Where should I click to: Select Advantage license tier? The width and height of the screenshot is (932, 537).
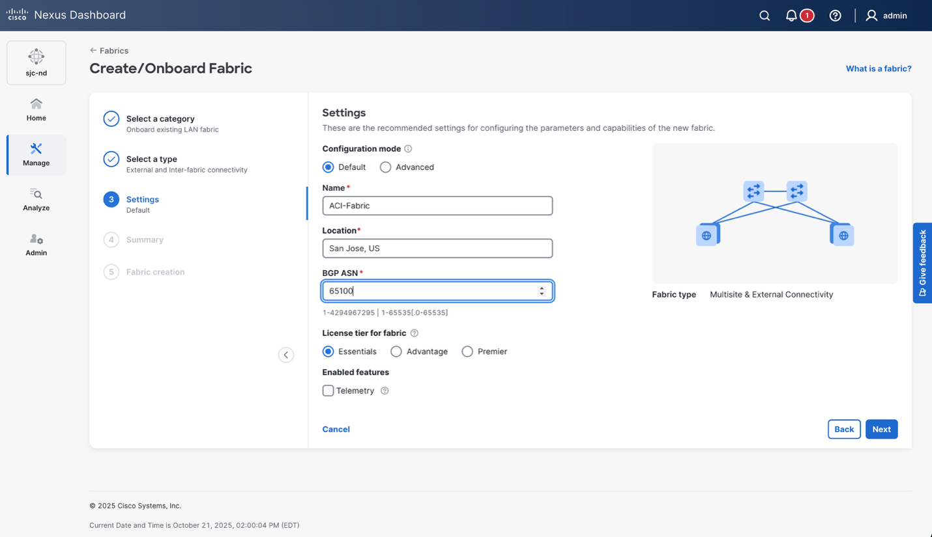click(x=396, y=351)
